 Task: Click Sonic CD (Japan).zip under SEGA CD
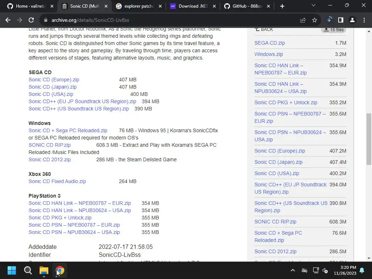[52, 87]
